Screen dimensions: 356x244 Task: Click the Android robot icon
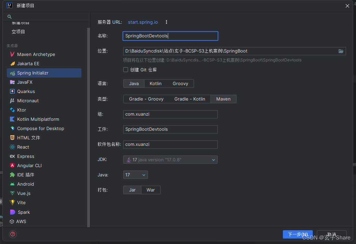click(x=12, y=184)
